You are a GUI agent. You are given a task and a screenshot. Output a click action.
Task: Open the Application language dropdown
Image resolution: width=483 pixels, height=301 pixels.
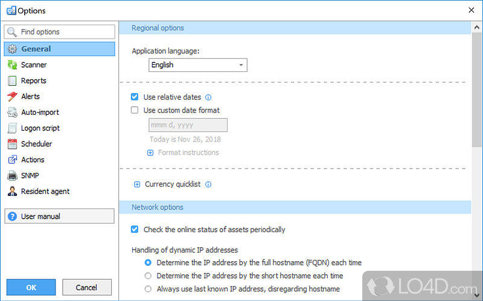197,65
